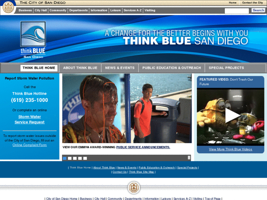Click the Featured Video title text
The image size is (267, 200).
[226, 82]
